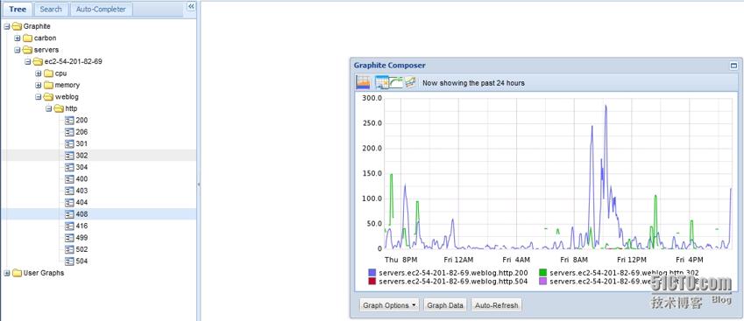Image resolution: width=744 pixels, height=321 pixels.
Task: Switch to the Search tab
Action: 51,9
